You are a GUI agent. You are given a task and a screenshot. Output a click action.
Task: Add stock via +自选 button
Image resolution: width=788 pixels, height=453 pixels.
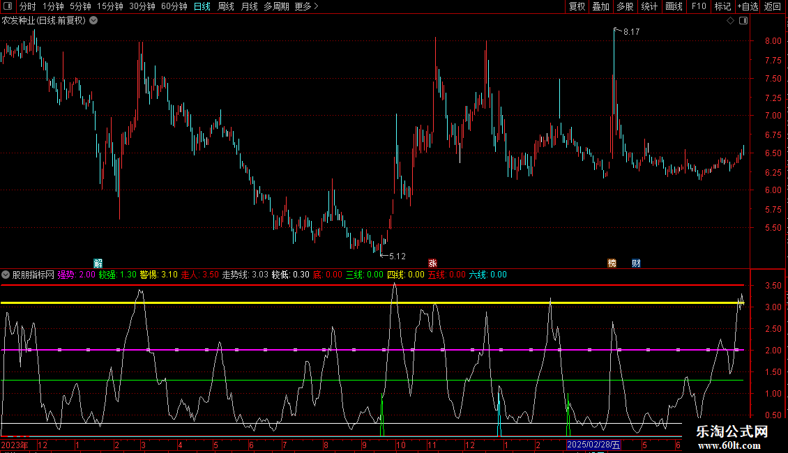[748, 7]
